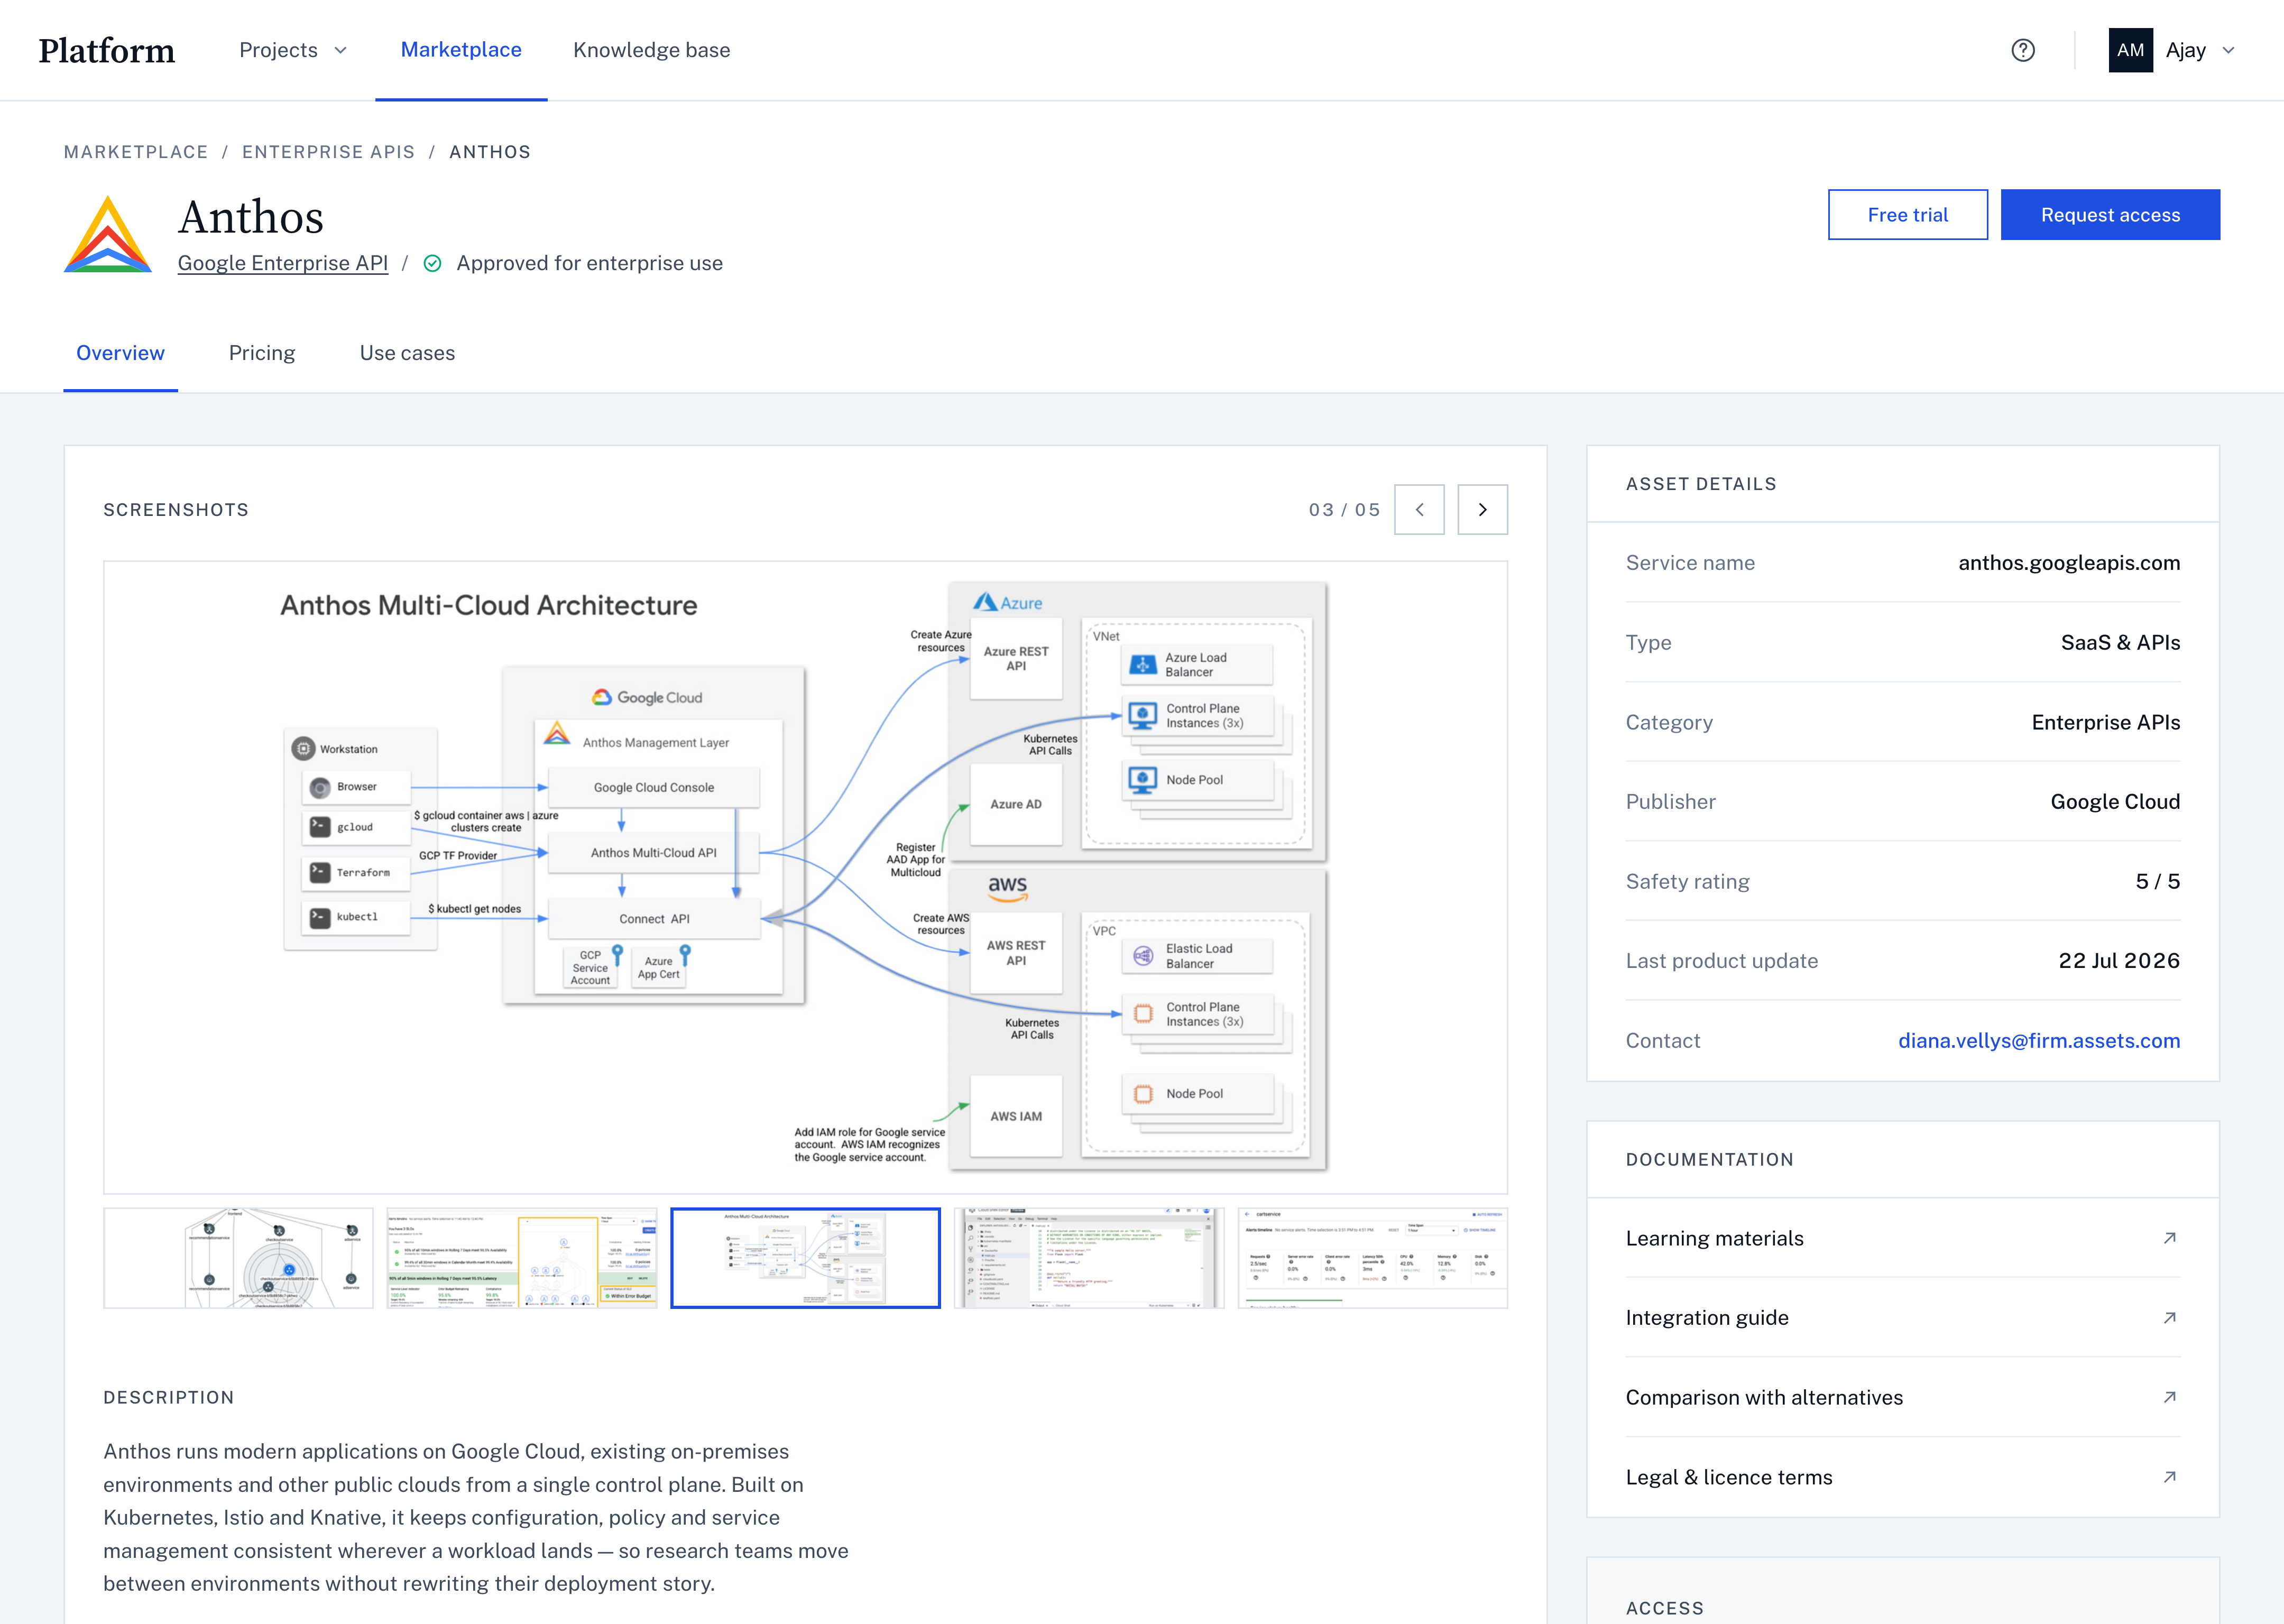Click the Browser icon in the Workstation box
The width and height of the screenshot is (2284, 1624).
[320, 788]
